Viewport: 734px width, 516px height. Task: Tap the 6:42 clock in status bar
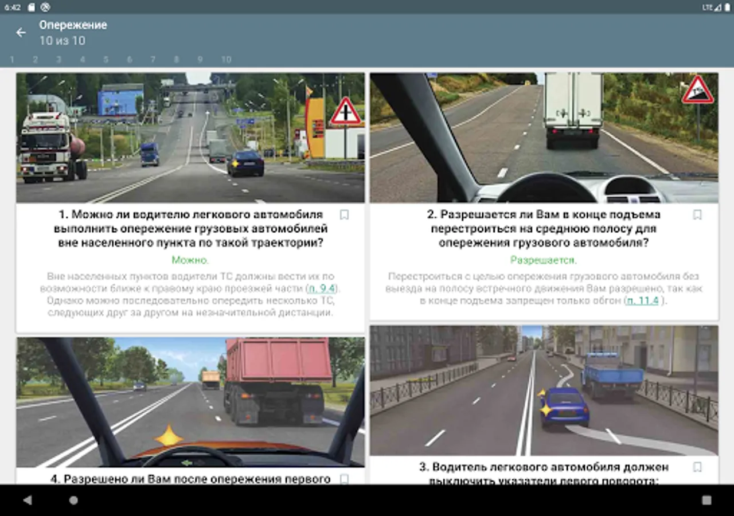point(13,7)
